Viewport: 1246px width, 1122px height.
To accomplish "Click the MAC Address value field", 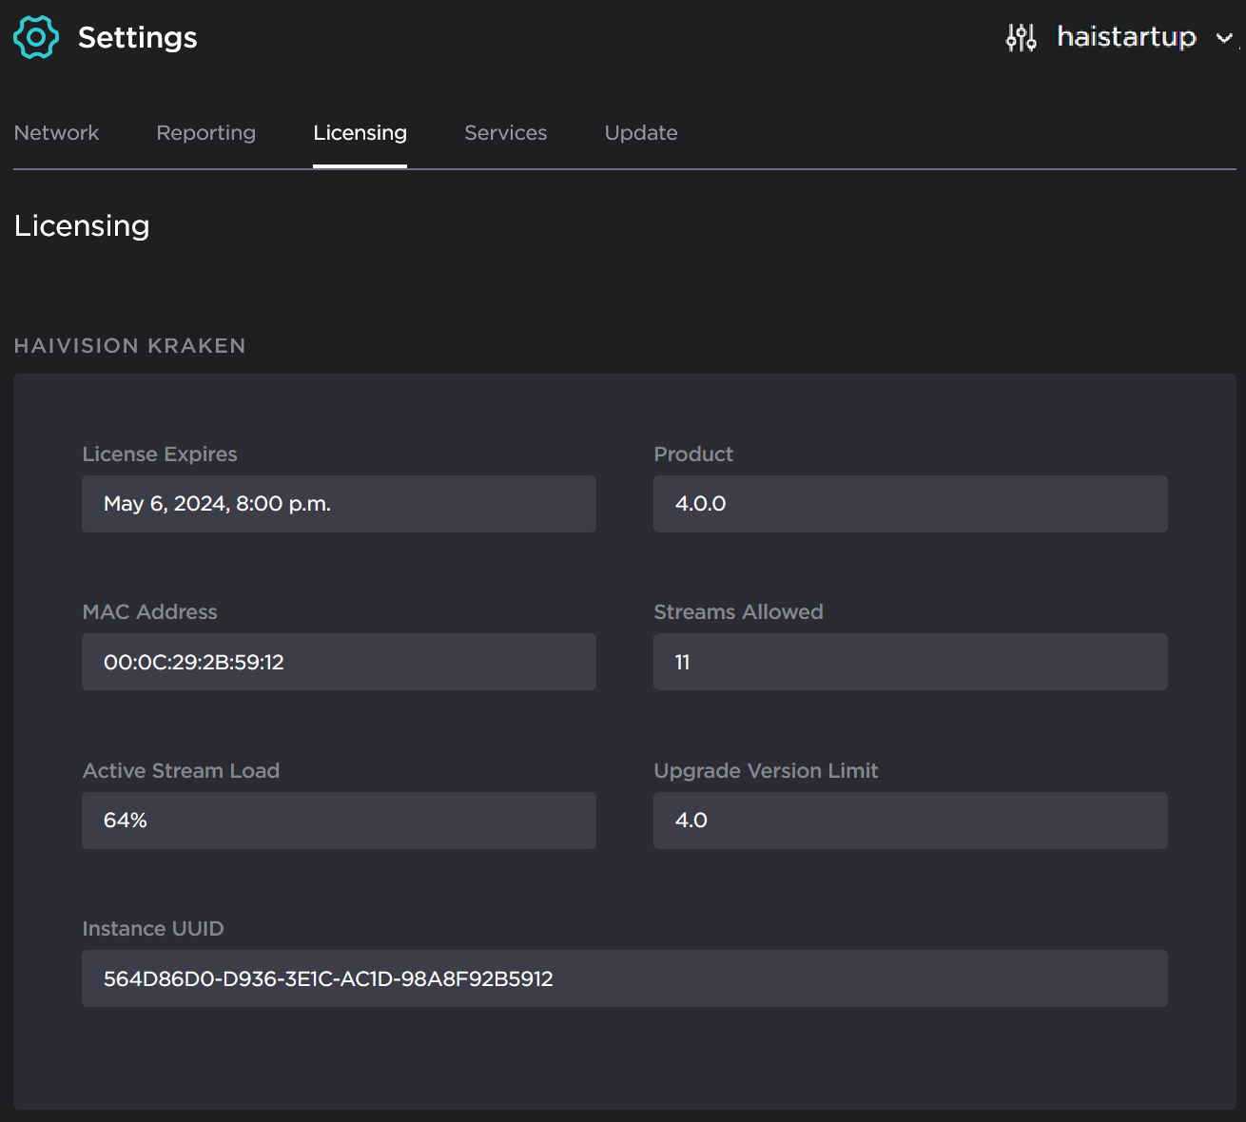I will click(339, 662).
